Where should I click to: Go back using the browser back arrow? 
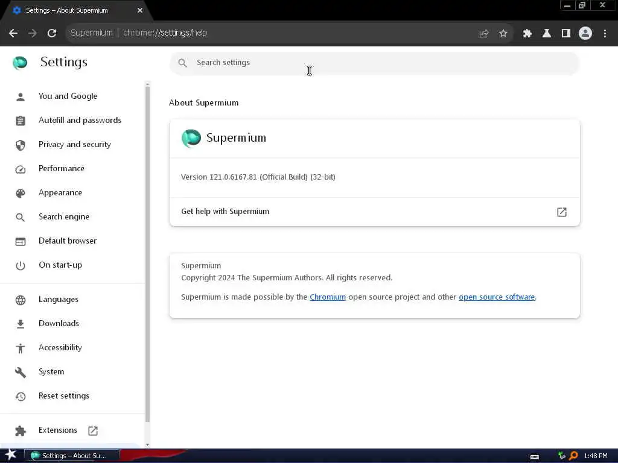coord(13,33)
